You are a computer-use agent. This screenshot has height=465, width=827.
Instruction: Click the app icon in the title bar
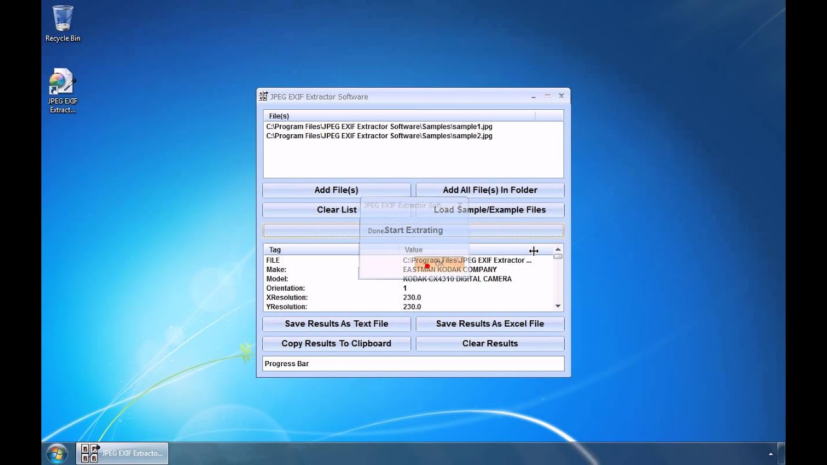pos(263,96)
